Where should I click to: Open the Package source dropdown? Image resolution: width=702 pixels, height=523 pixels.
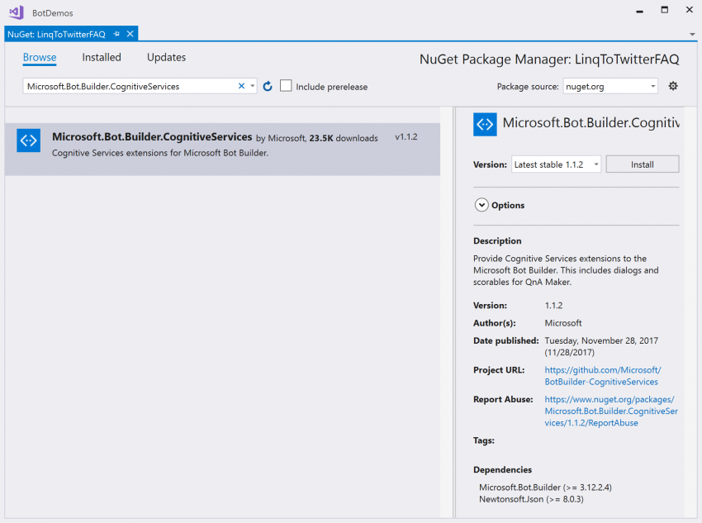click(610, 86)
